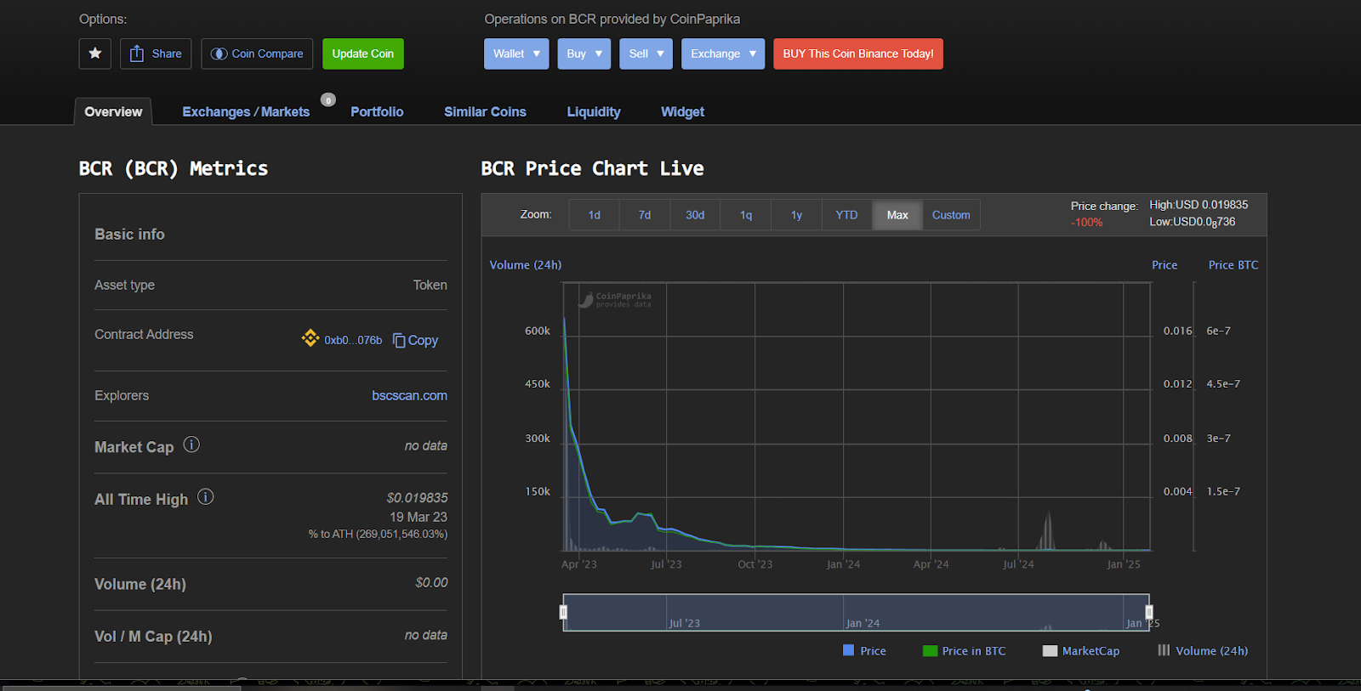Open the bscscan.com explorer link
1361x691 pixels.
(409, 395)
